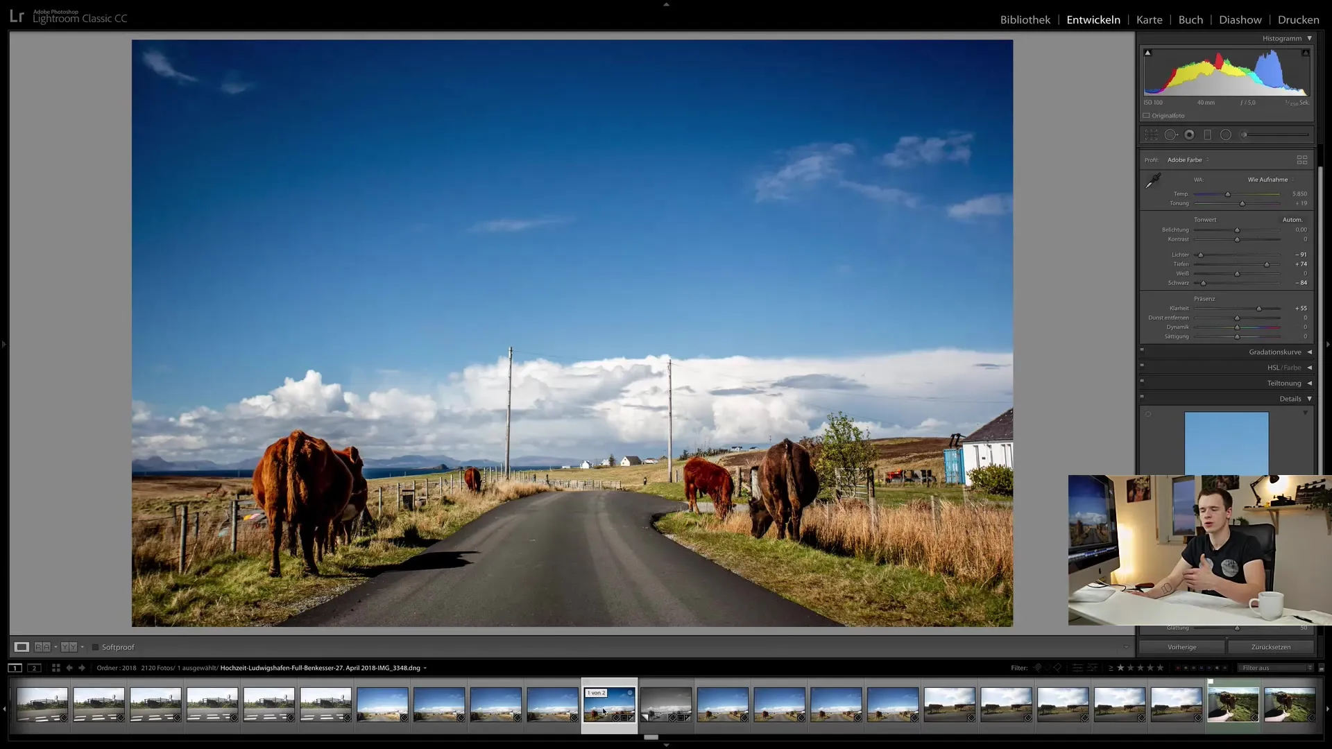Toggle shadow clipping indicator in histogram
1332x749 pixels.
point(1147,53)
